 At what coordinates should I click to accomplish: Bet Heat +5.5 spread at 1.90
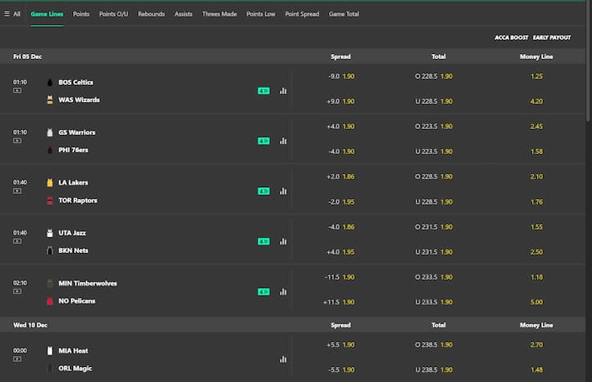coord(341,345)
